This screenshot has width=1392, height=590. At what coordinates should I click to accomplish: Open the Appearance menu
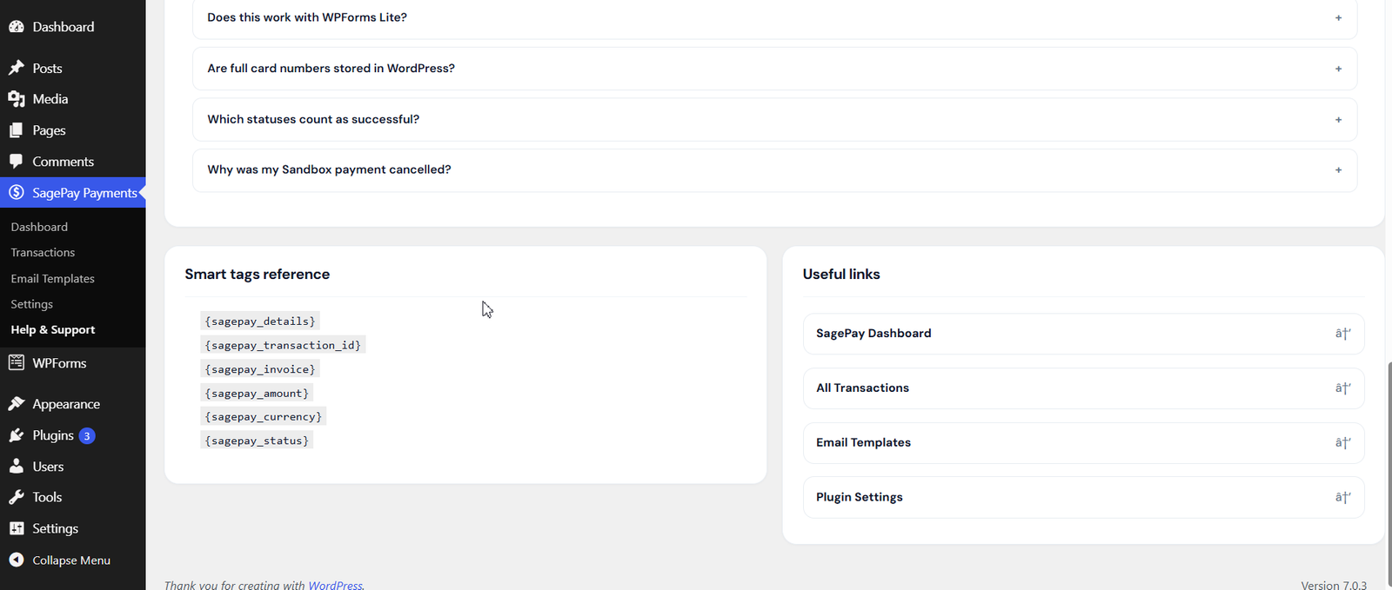tap(73, 404)
